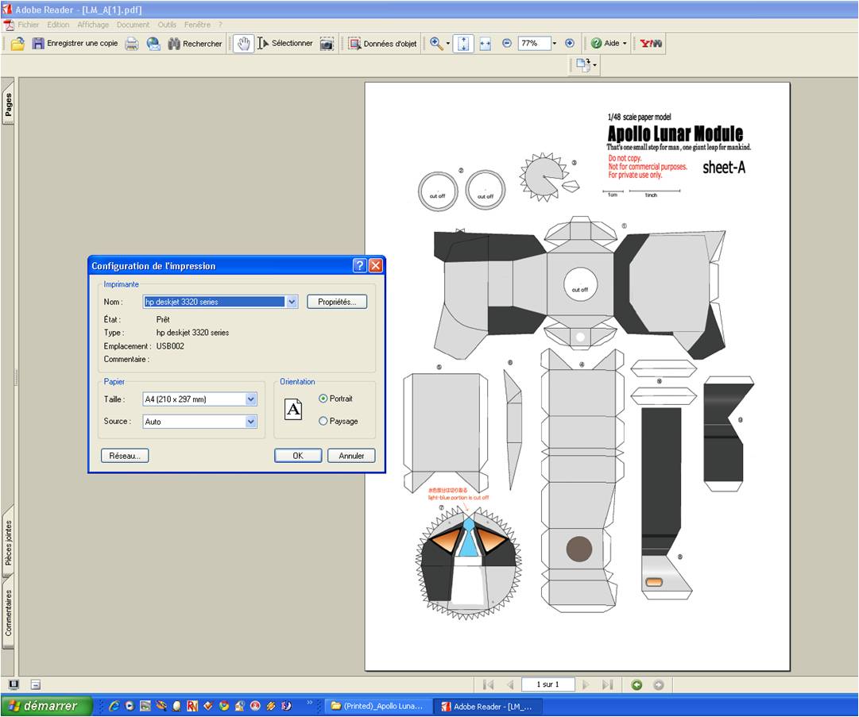Expand the rotate view dropdown arrow
Image resolution: width=859 pixels, height=717 pixels.
pos(595,66)
